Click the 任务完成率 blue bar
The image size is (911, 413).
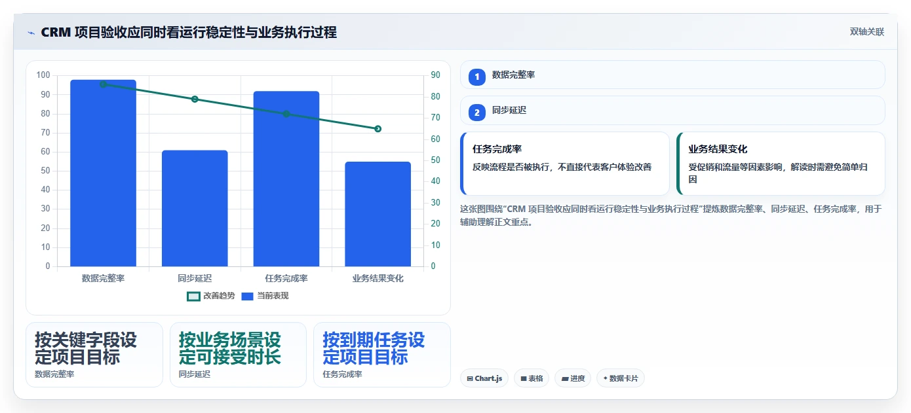coord(286,179)
